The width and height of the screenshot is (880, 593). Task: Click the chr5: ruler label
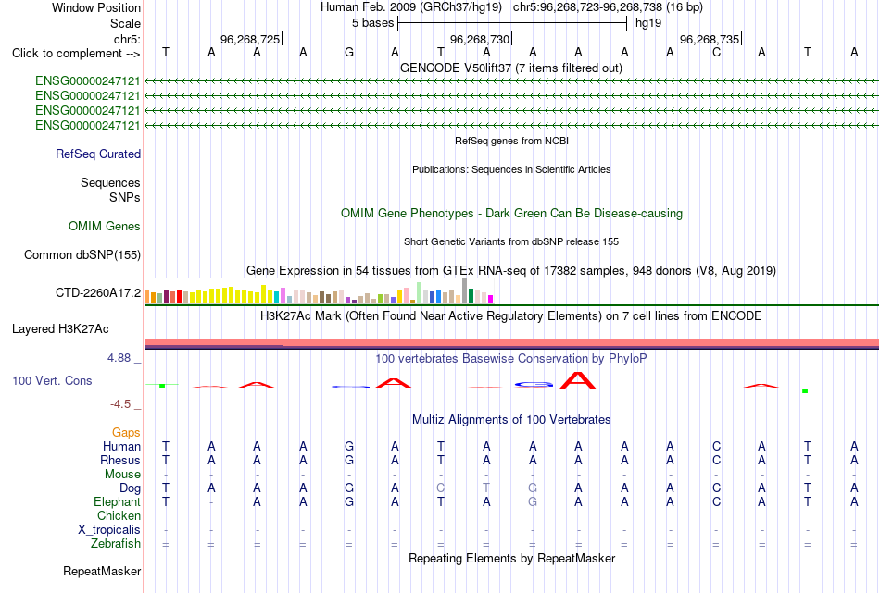tap(127, 39)
